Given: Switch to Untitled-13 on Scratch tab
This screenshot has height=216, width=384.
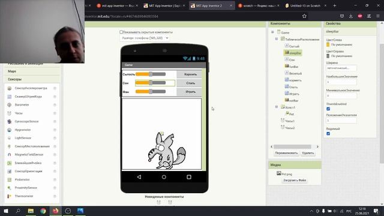Looking at the screenshot, I should (x=305, y=5).
